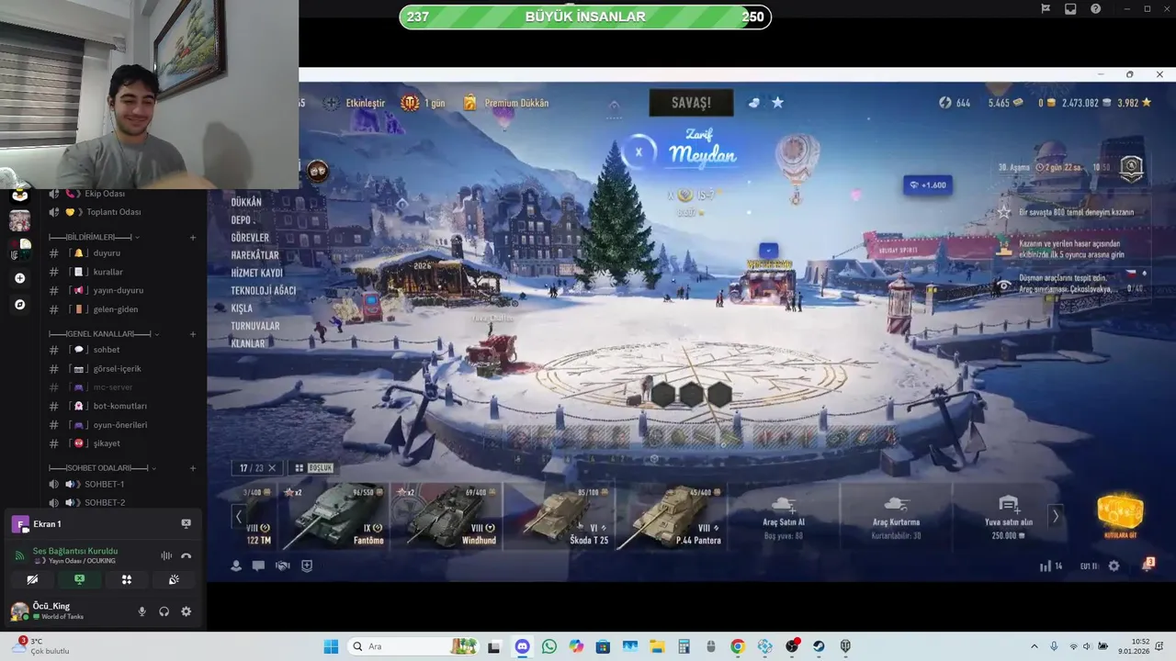The image size is (1176, 661).
Task: Open Discord channel gelen-giden
Action: coord(115,309)
